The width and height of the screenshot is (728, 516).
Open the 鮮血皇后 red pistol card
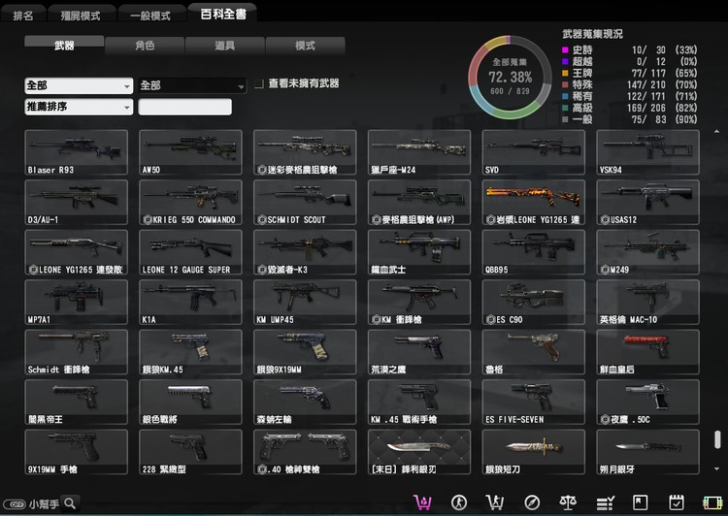coord(647,352)
